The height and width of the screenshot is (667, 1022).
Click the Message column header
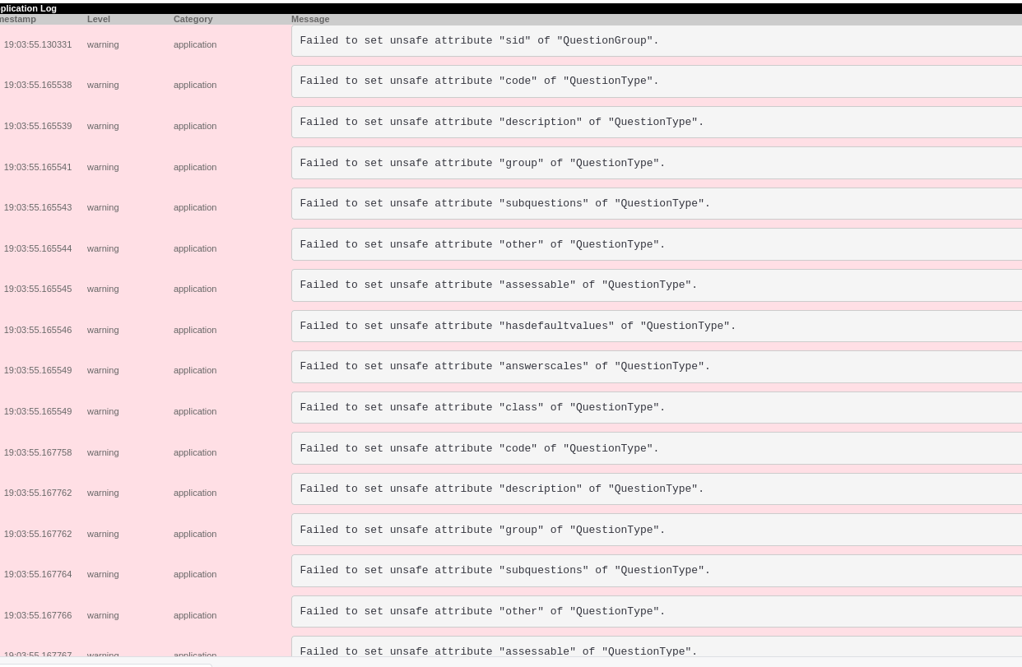click(310, 19)
